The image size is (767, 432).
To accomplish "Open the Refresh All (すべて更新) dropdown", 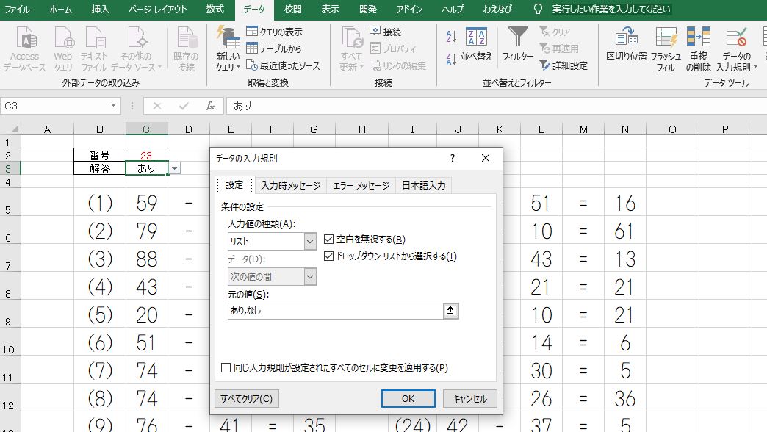I will [351, 62].
